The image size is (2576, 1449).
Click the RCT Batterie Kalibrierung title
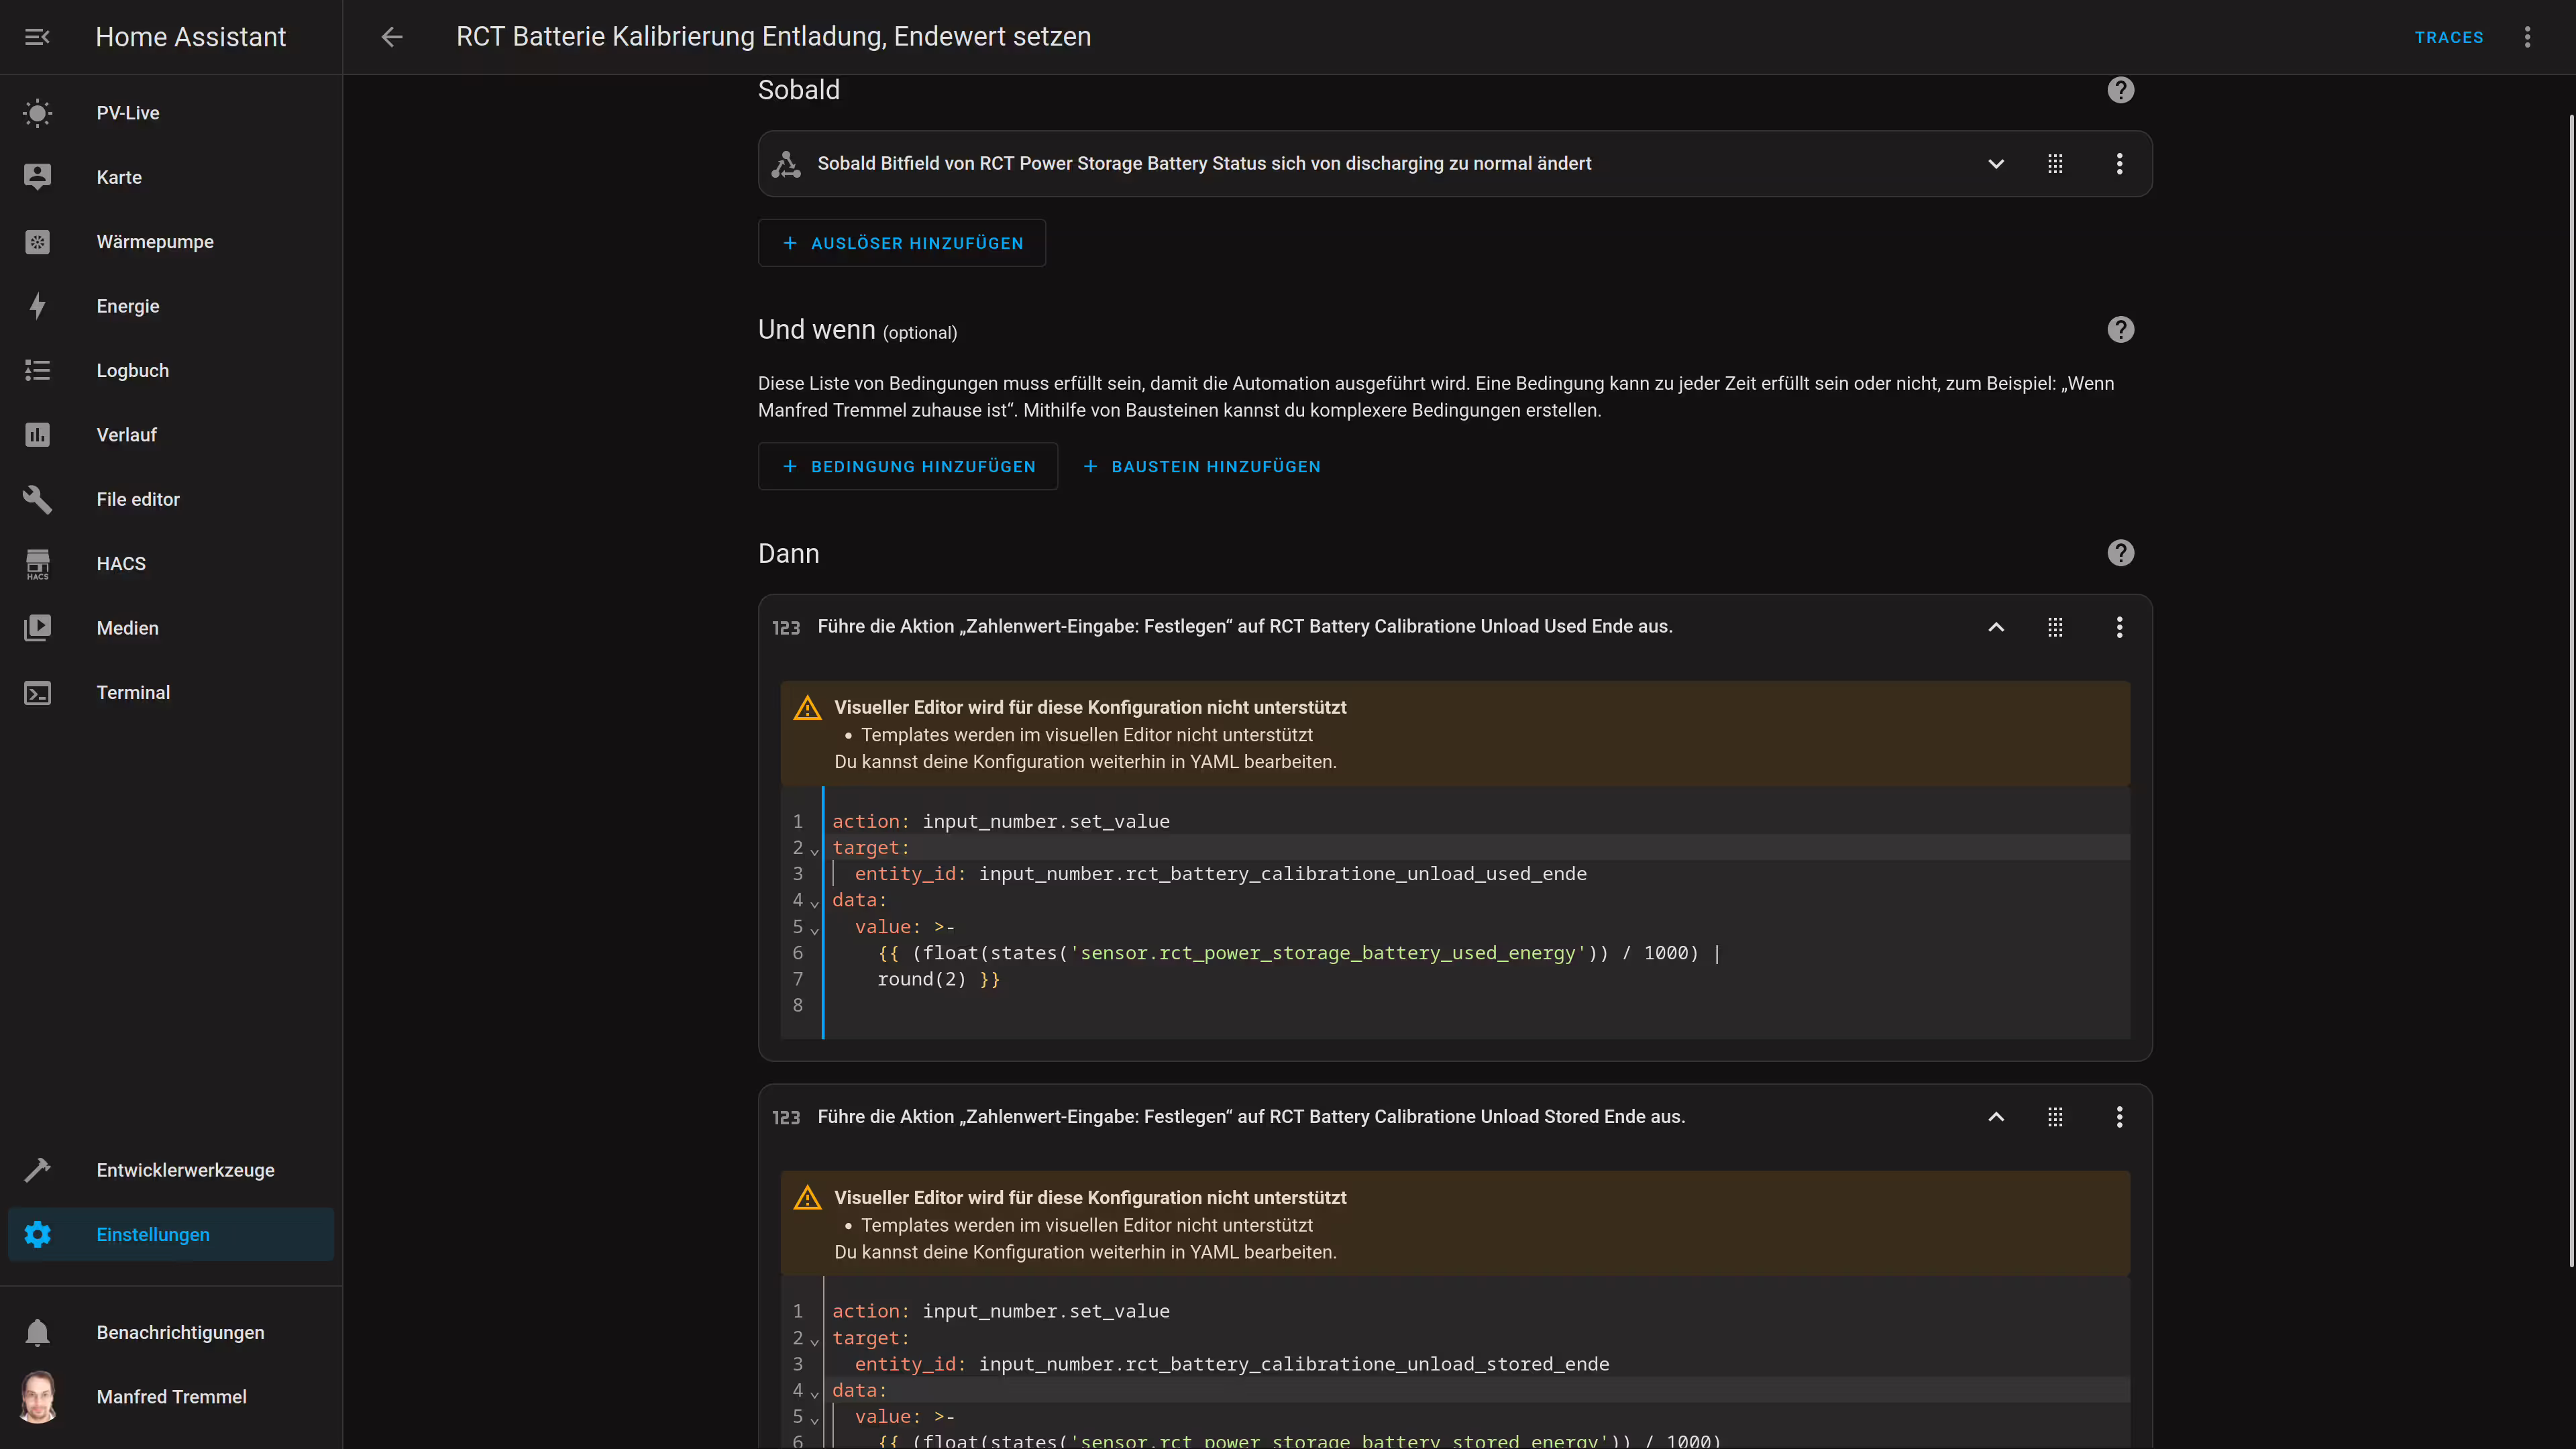773,37
